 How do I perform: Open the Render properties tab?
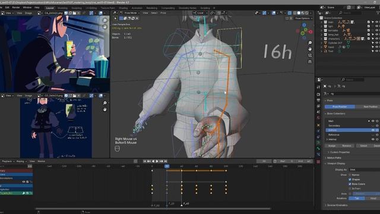point(318,95)
